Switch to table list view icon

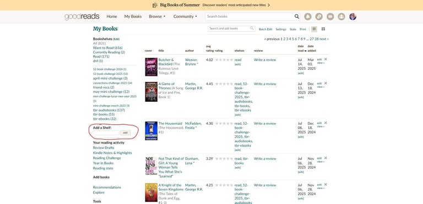pos(314,29)
